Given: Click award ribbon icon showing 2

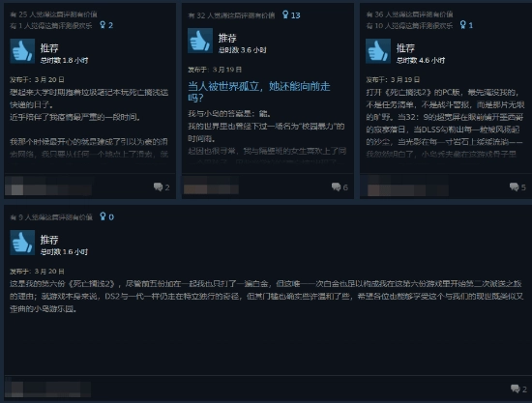Looking at the screenshot, I should click(103, 25).
